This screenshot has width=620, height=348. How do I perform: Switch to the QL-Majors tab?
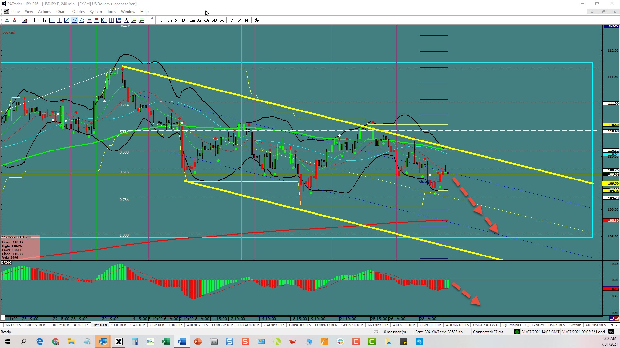click(512, 325)
